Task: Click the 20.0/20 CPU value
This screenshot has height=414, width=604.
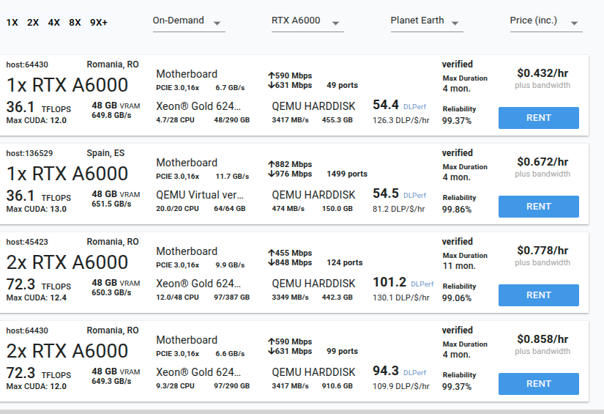Action: pyautogui.click(x=177, y=209)
